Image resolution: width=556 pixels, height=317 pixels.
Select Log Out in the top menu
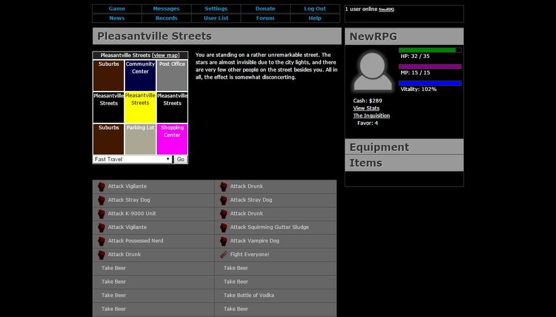[315, 9]
